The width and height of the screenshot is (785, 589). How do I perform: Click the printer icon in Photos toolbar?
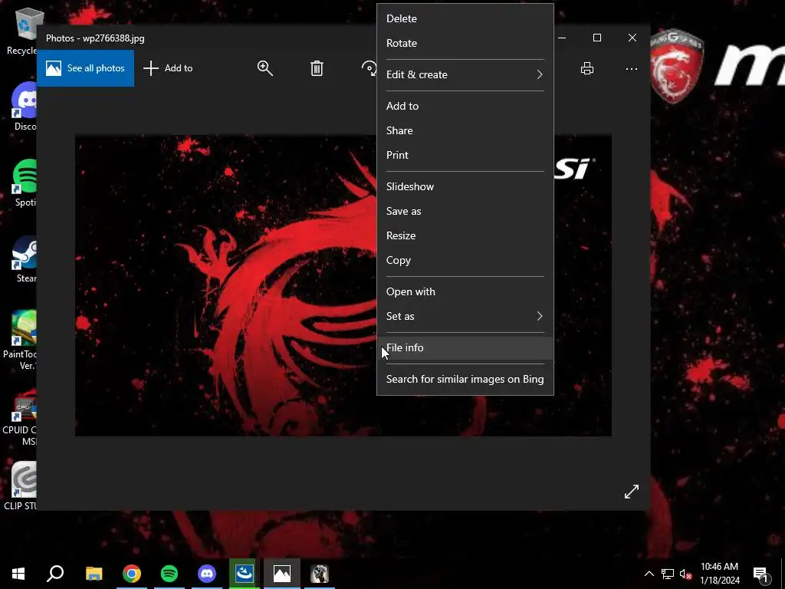pyautogui.click(x=586, y=68)
